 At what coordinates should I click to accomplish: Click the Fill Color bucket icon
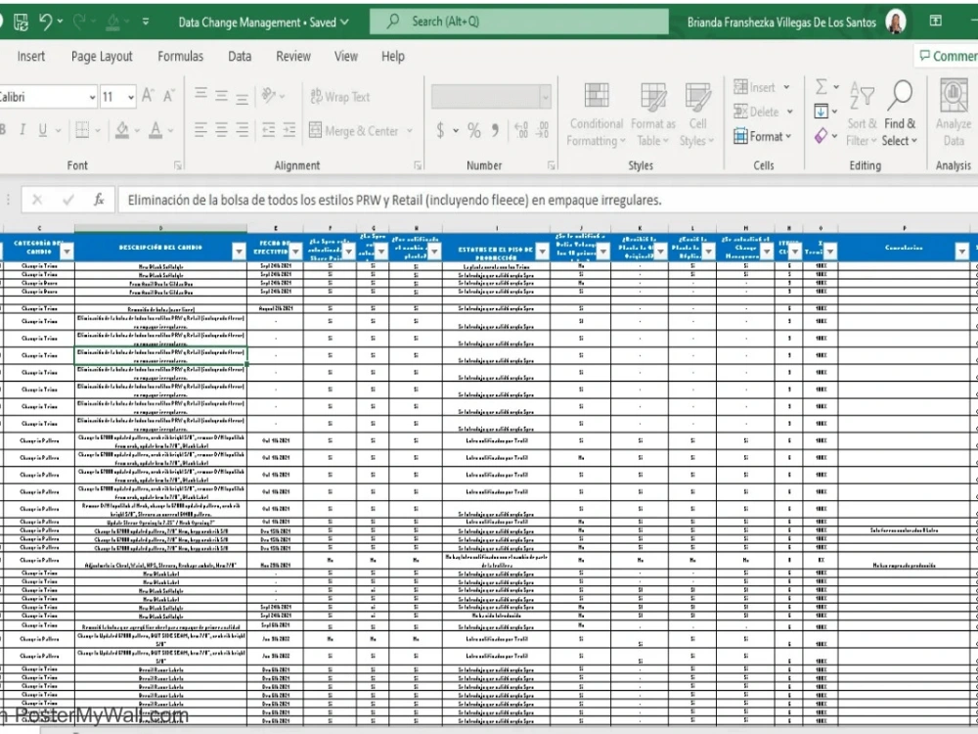(122, 130)
